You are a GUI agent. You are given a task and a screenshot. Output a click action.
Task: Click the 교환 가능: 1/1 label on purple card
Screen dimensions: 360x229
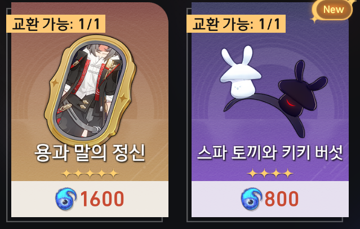pyautogui.click(x=236, y=24)
